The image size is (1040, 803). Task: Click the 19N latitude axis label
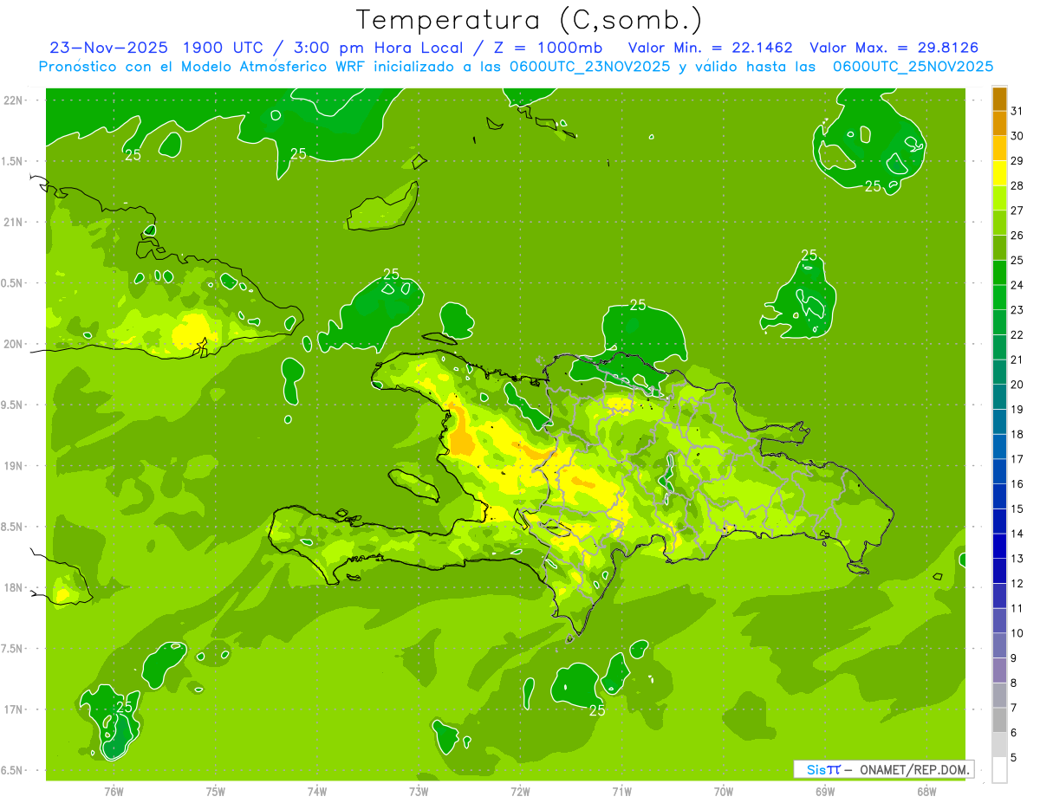(x=13, y=466)
